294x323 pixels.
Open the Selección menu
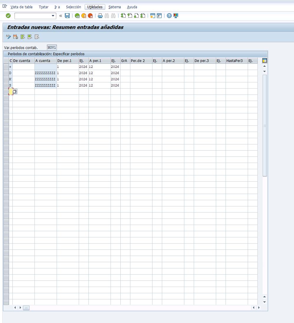[x=73, y=7]
